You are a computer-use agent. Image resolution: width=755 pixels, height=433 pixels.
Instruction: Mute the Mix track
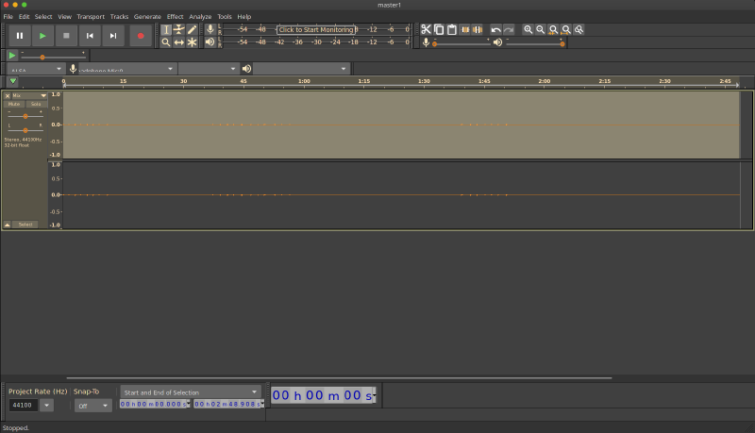click(x=14, y=104)
